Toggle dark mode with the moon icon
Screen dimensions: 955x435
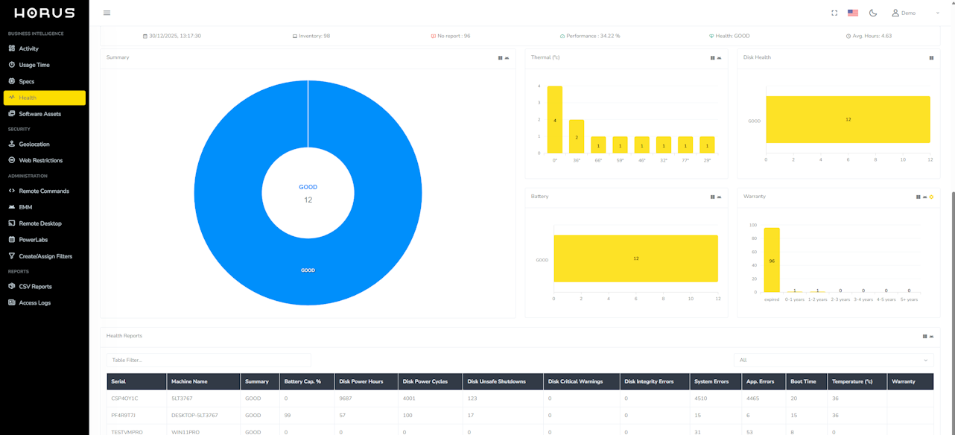coord(873,13)
